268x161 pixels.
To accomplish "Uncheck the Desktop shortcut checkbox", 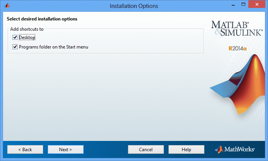I will coord(15,37).
